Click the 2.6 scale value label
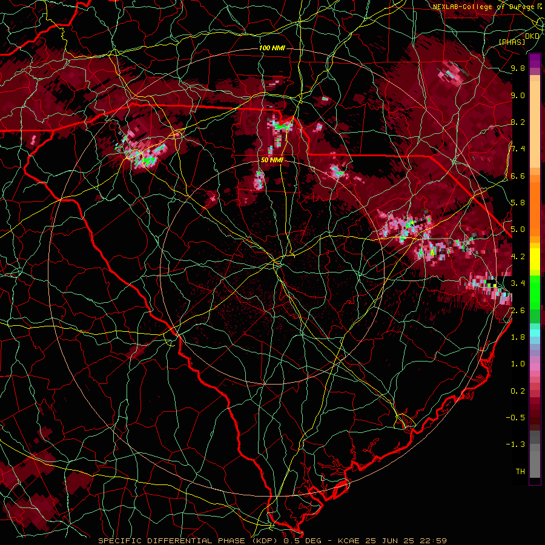Screen dimensions: 545x545 coord(518,310)
